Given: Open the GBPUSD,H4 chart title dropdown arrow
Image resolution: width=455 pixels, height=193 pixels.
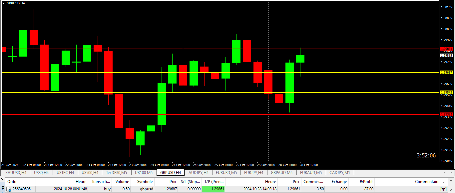Looking at the screenshot, I should (3, 3).
